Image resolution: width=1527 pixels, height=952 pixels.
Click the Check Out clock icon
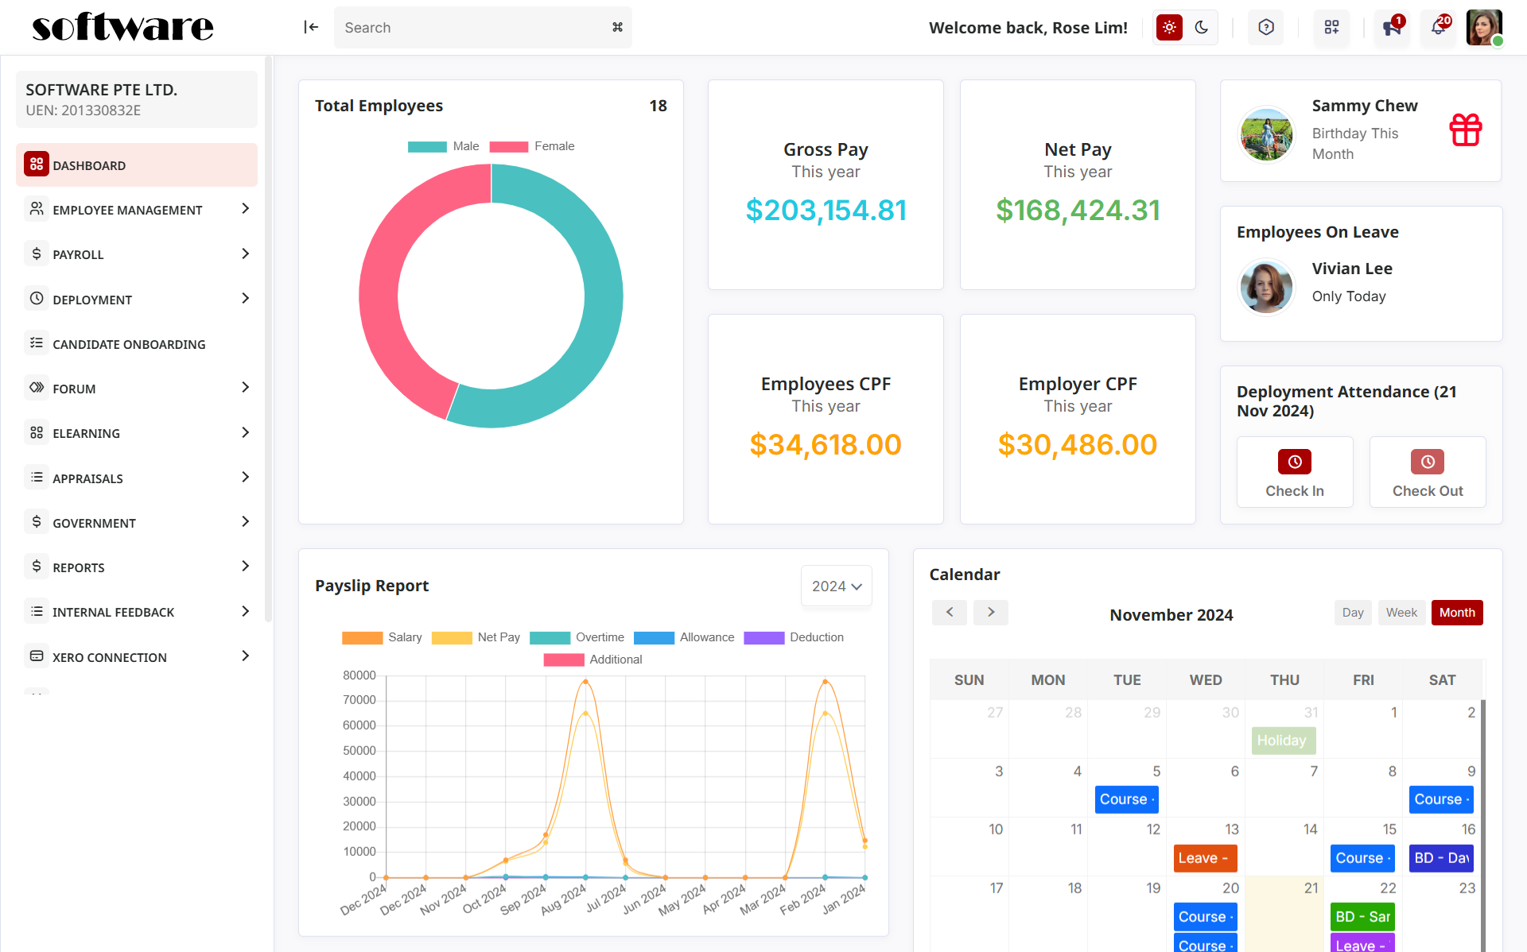[1427, 462]
